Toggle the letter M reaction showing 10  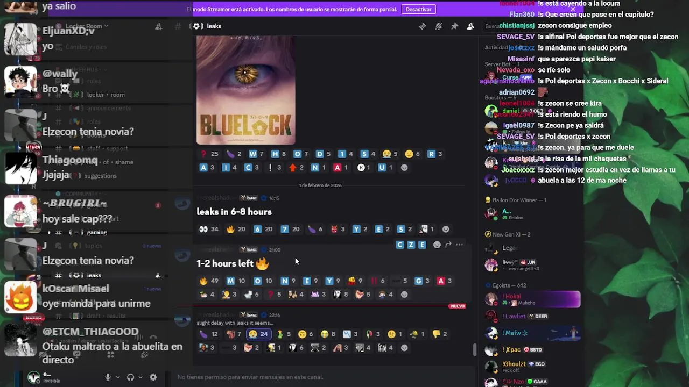[x=236, y=281]
